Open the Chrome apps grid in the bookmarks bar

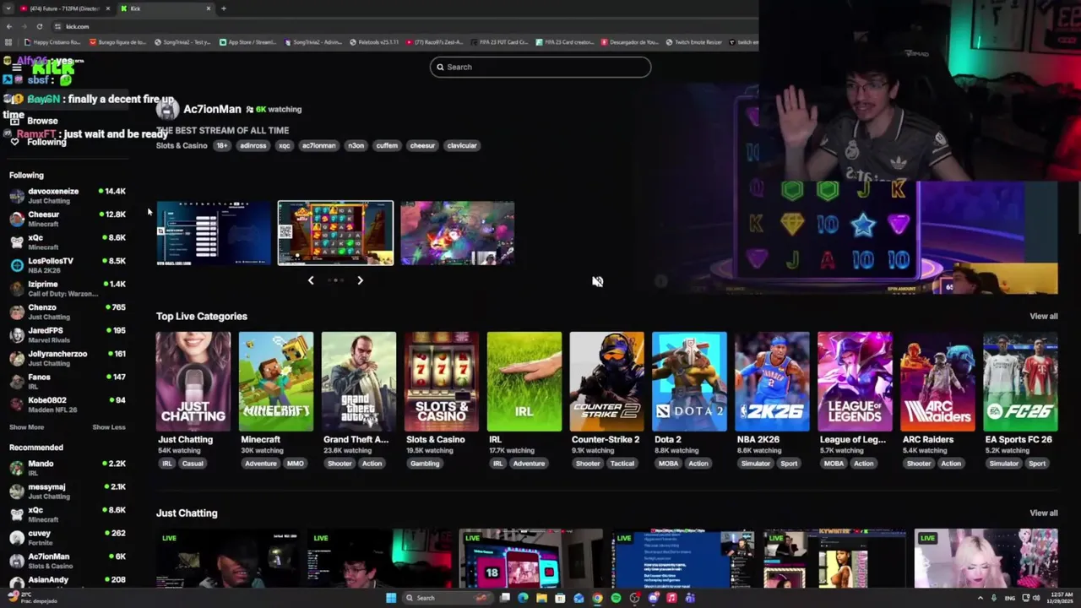(x=8, y=42)
